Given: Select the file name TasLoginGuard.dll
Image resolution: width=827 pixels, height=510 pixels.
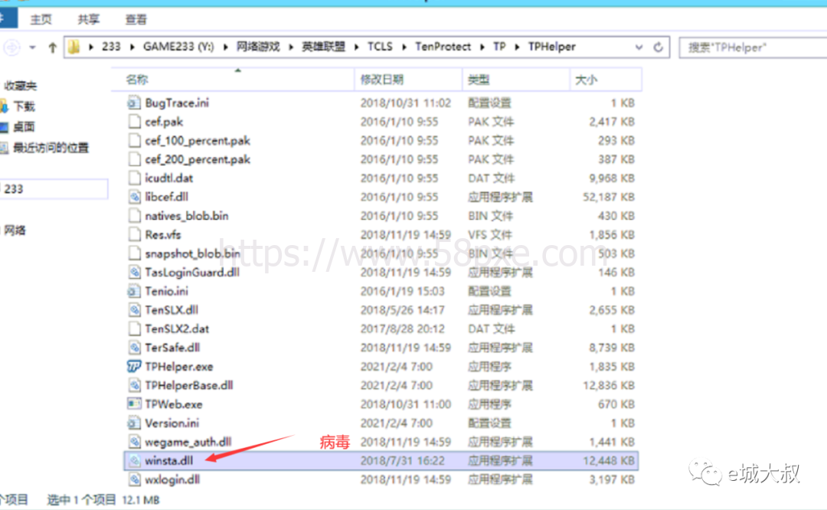Looking at the screenshot, I should 192,272.
